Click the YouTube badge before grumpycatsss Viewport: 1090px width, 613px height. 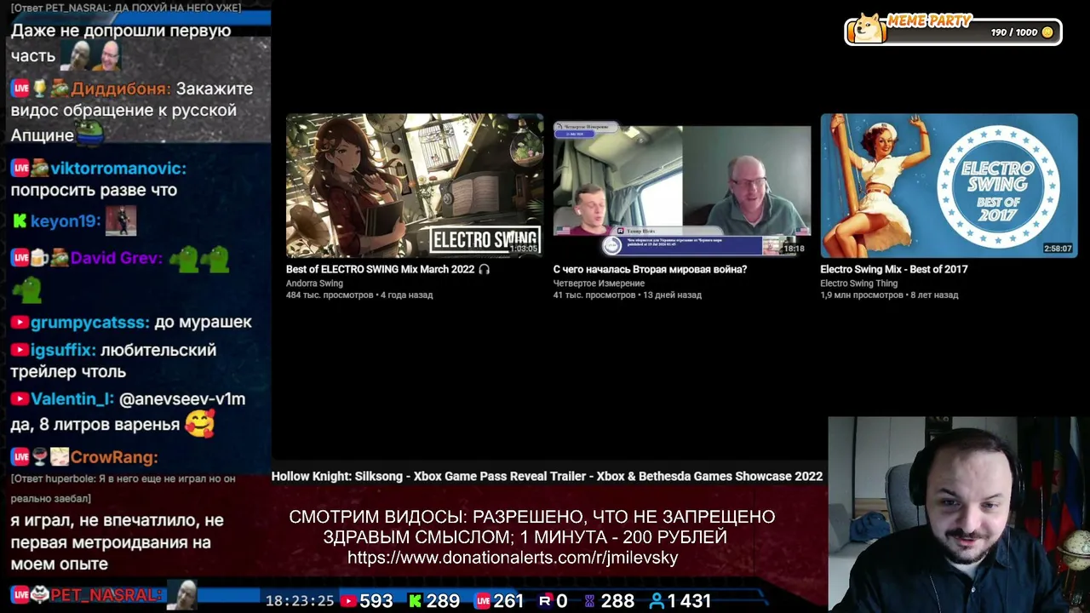point(20,323)
